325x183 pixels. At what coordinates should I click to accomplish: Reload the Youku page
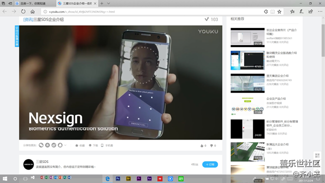tap(23, 11)
